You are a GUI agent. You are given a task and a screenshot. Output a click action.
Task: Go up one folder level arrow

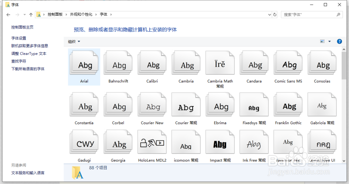(x=31, y=15)
